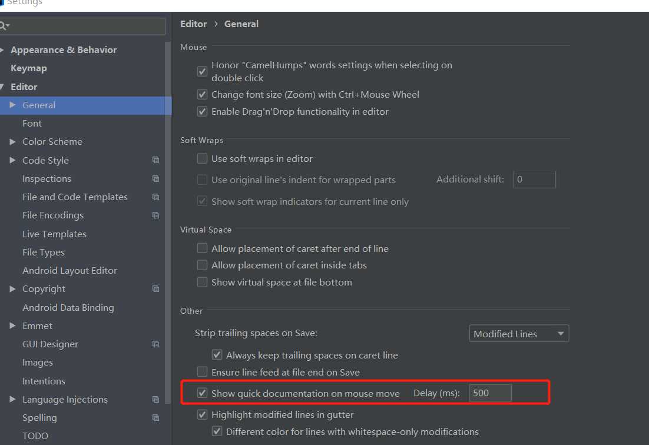The image size is (649, 445).
Task: Click the project-scope icon beside Language Injections
Action: pyautogui.click(x=155, y=400)
